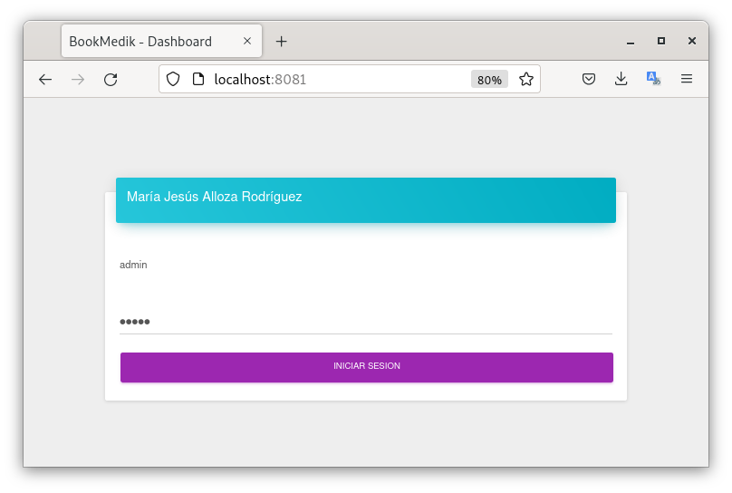Click the forward navigation arrow
Screen dimensions: 732x493
click(x=78, y=80)
